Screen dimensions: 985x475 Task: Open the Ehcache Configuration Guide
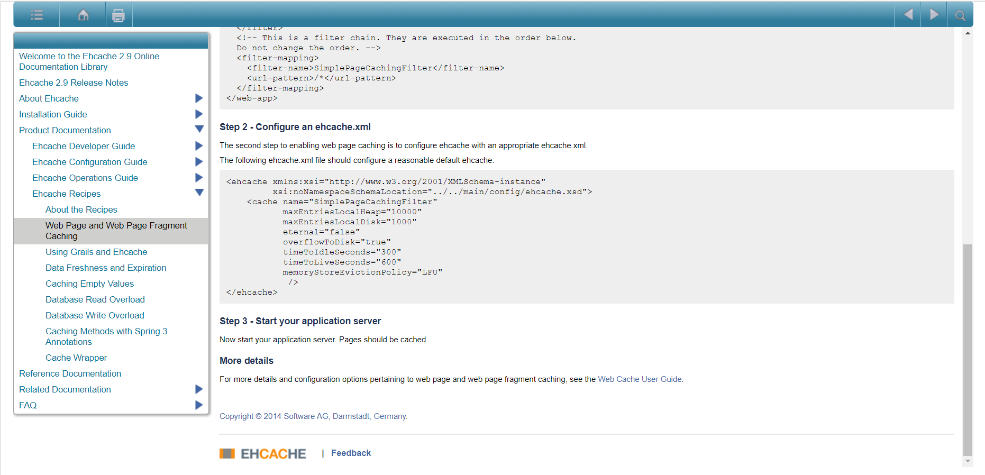coord(90,162)
